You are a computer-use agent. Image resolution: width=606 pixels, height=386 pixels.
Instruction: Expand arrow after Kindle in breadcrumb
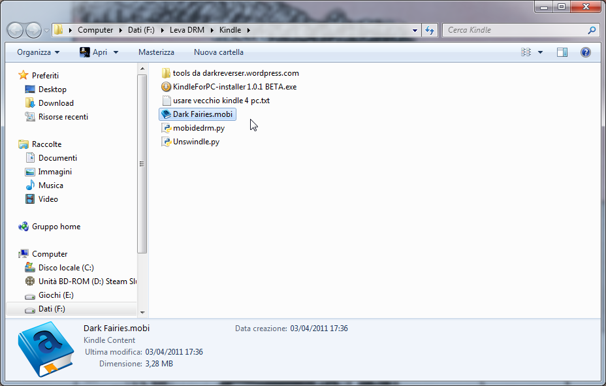coord(249,30)
